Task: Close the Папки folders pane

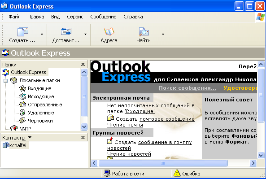Action: (83, 65)
